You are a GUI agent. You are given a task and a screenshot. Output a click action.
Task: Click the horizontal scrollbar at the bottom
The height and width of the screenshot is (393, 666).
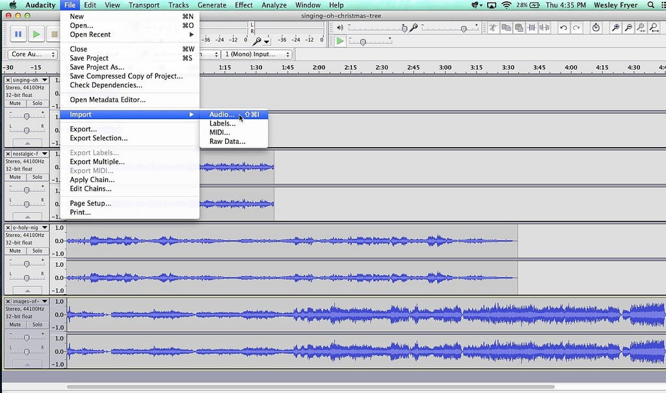coord(310,386)
